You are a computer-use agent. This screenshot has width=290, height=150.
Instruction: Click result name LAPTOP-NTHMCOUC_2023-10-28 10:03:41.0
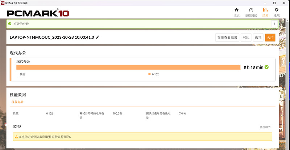tap(52, 37)
